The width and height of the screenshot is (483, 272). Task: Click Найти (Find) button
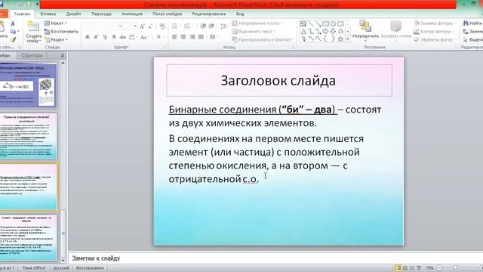(472, 23)
